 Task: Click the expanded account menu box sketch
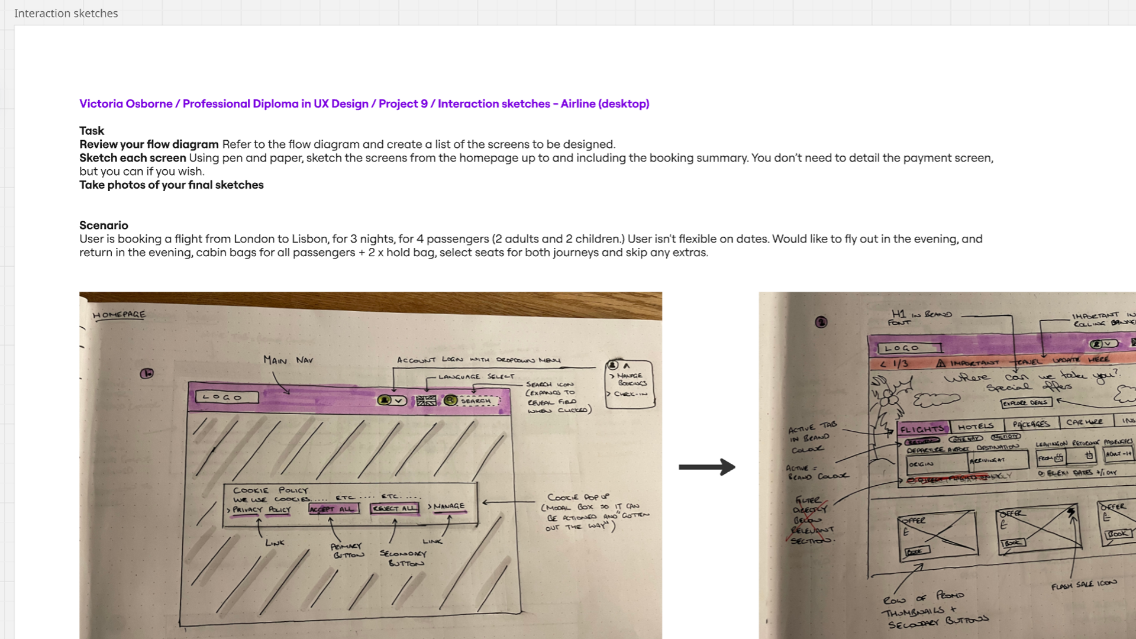tap(630, 384)
